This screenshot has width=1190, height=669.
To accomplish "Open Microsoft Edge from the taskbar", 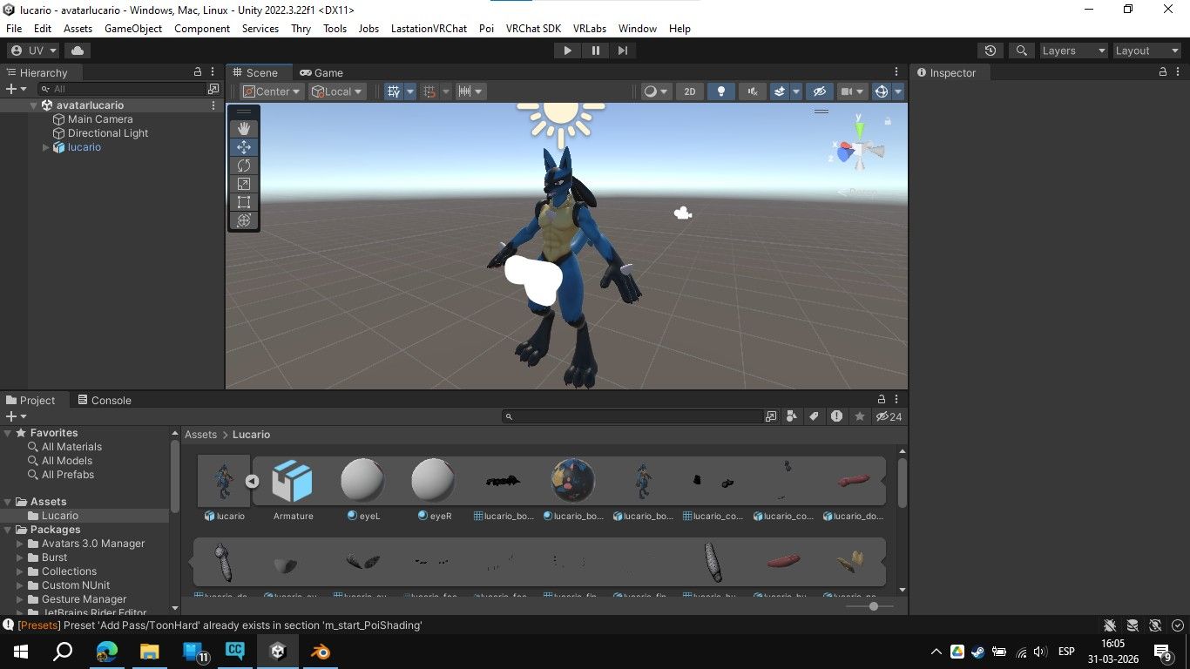I will (107, 652).
